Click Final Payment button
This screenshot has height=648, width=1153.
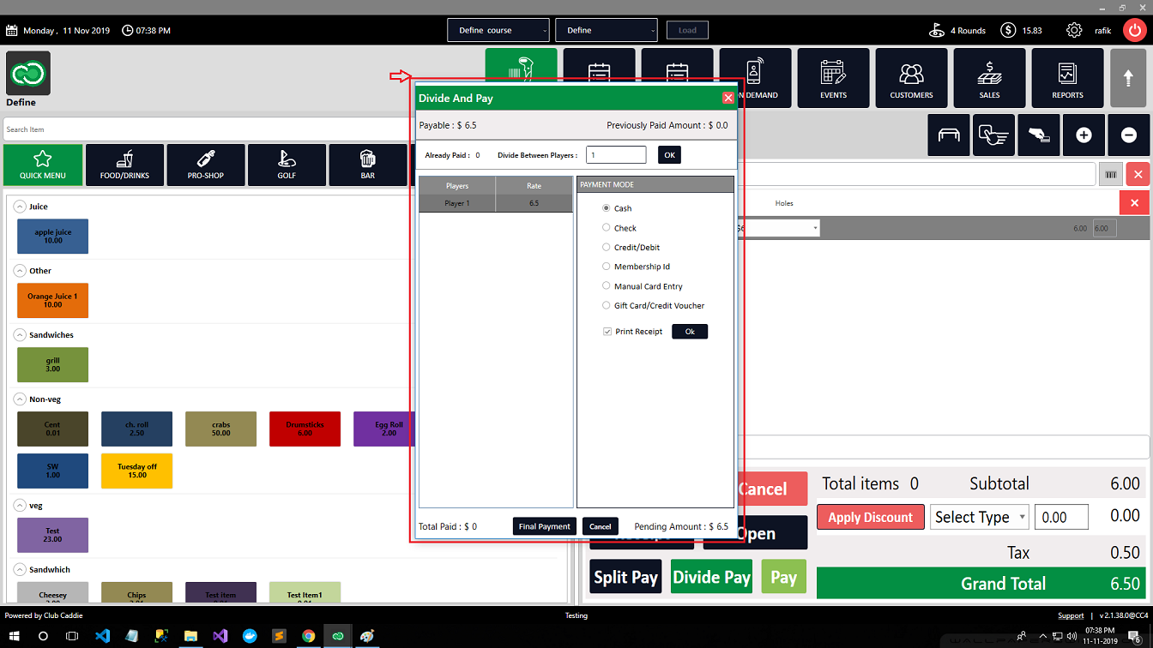tap(545, 526)
